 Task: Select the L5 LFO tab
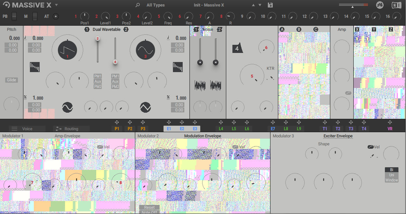(x=234, y=129)
